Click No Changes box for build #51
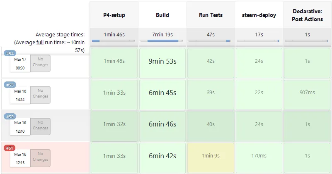 (40, 157)
